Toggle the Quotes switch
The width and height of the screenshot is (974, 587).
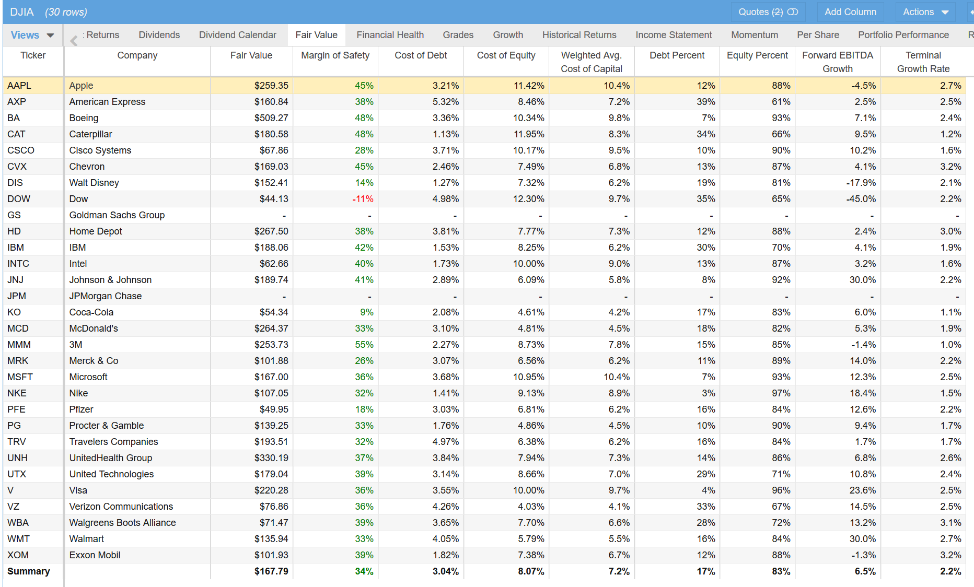click(792, 12)
